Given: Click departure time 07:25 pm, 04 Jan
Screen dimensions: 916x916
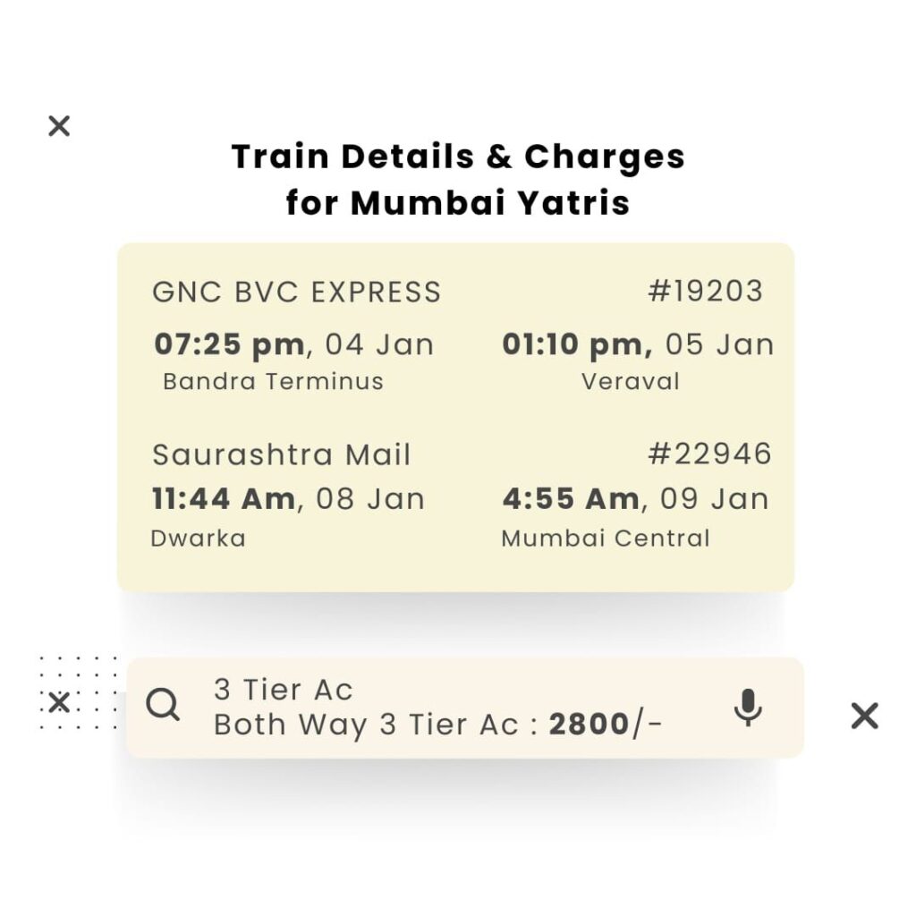Looking at the screenshot, I should (294, 344).
